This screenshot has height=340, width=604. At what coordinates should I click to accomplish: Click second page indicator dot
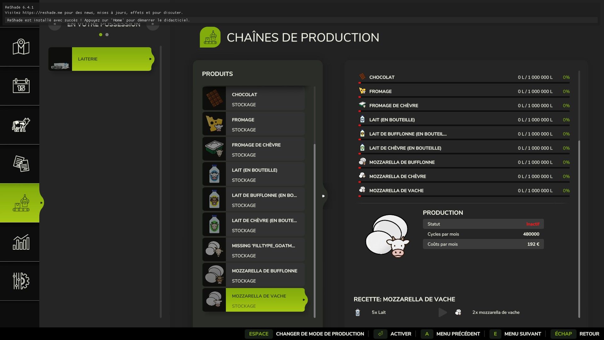107,35
